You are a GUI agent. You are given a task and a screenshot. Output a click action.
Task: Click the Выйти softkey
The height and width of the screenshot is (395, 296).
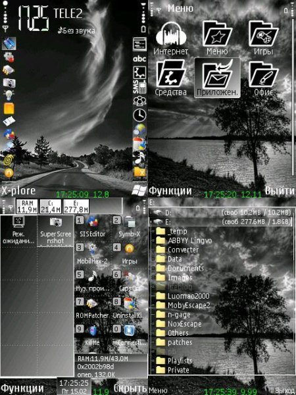tap(280, 191)
